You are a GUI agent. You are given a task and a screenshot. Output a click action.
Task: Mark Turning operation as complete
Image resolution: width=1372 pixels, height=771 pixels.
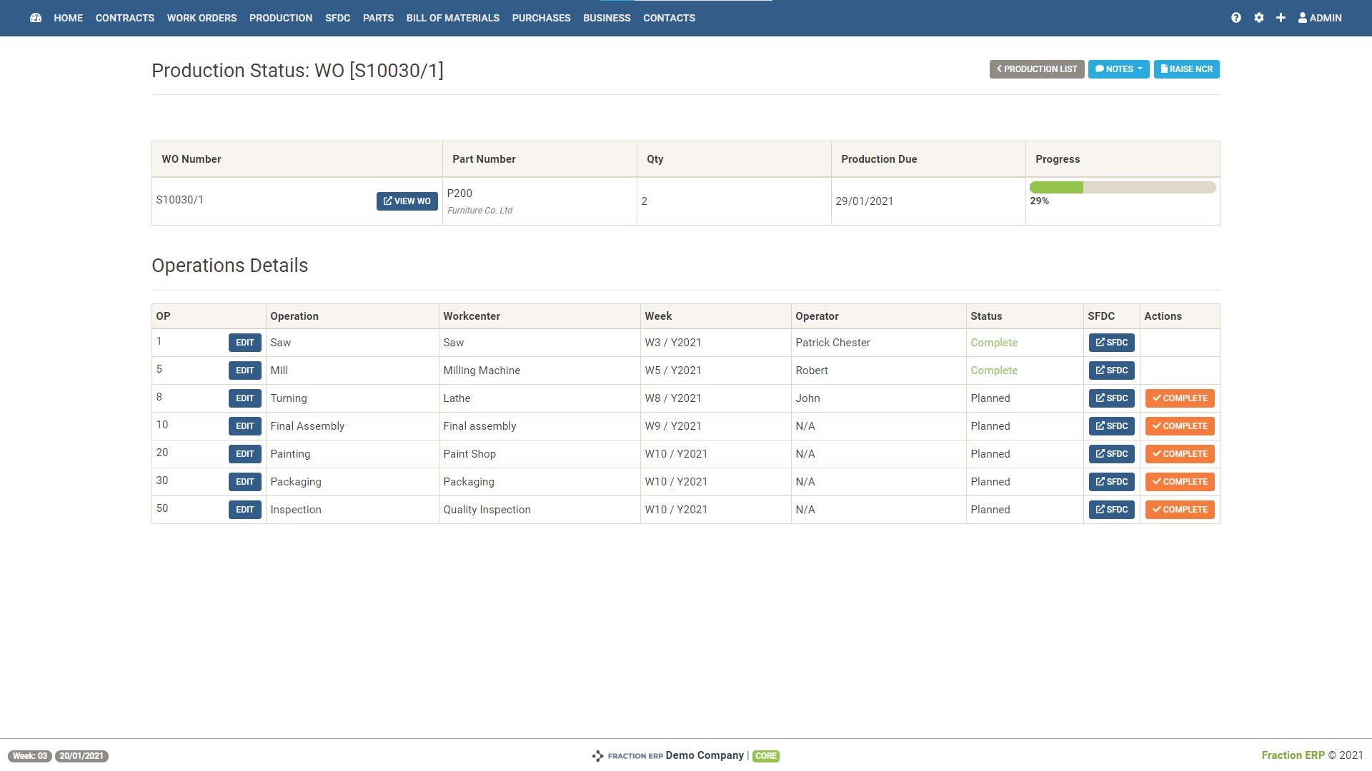pyautogui.click(x=1179, y=398)
